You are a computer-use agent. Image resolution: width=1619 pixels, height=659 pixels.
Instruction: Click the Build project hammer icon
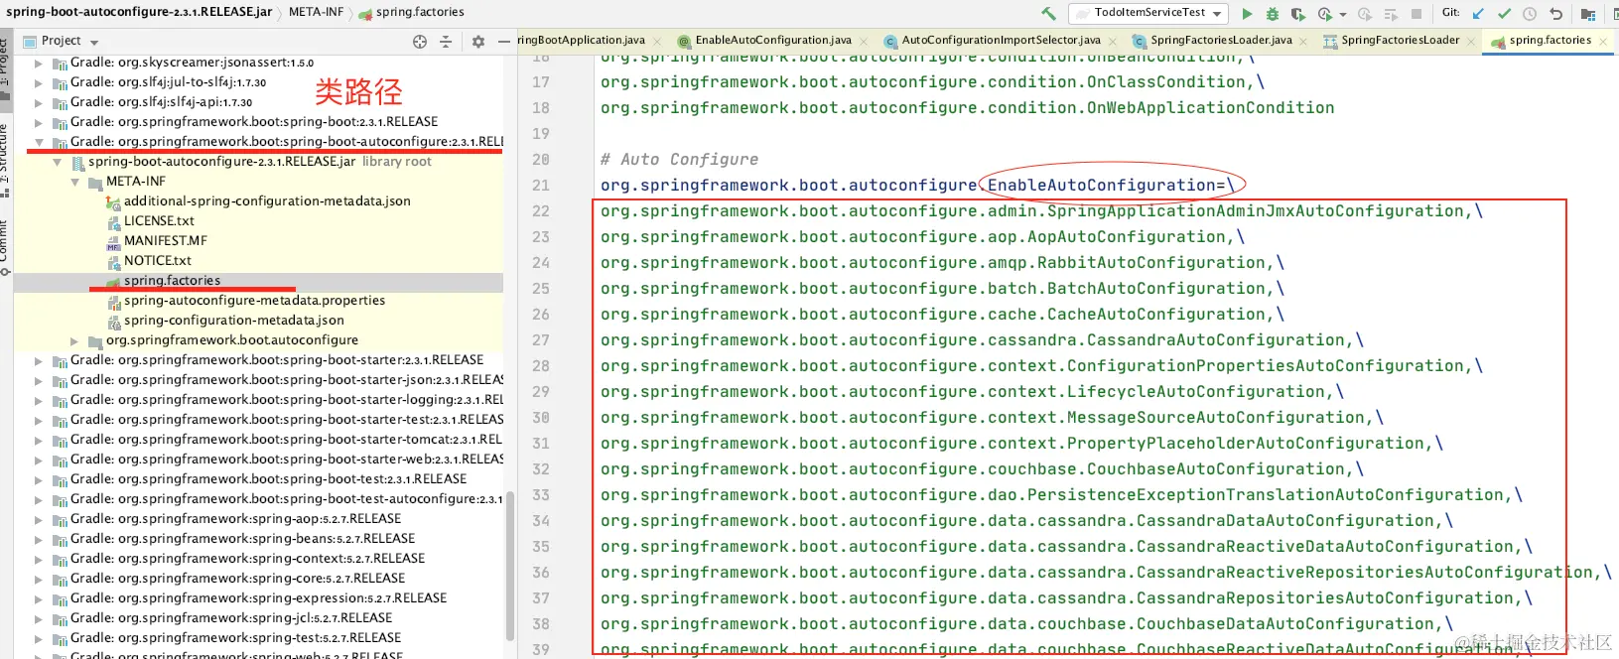point(1048,13)
